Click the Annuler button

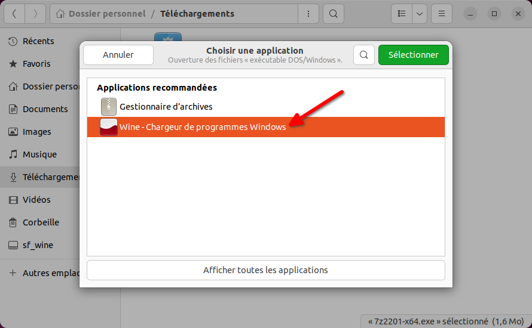(x=118, y=55)
